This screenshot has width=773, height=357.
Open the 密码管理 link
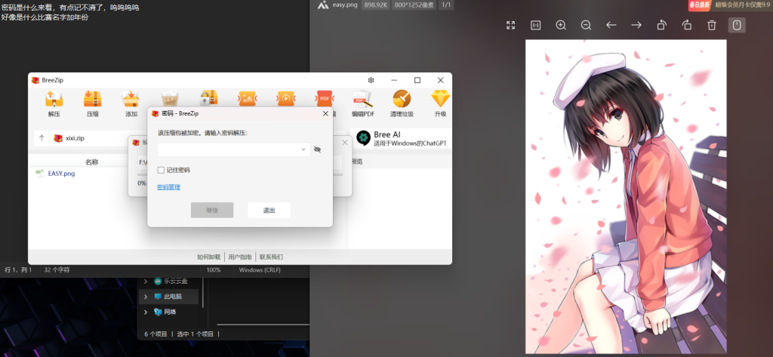(x=168, y=187)
